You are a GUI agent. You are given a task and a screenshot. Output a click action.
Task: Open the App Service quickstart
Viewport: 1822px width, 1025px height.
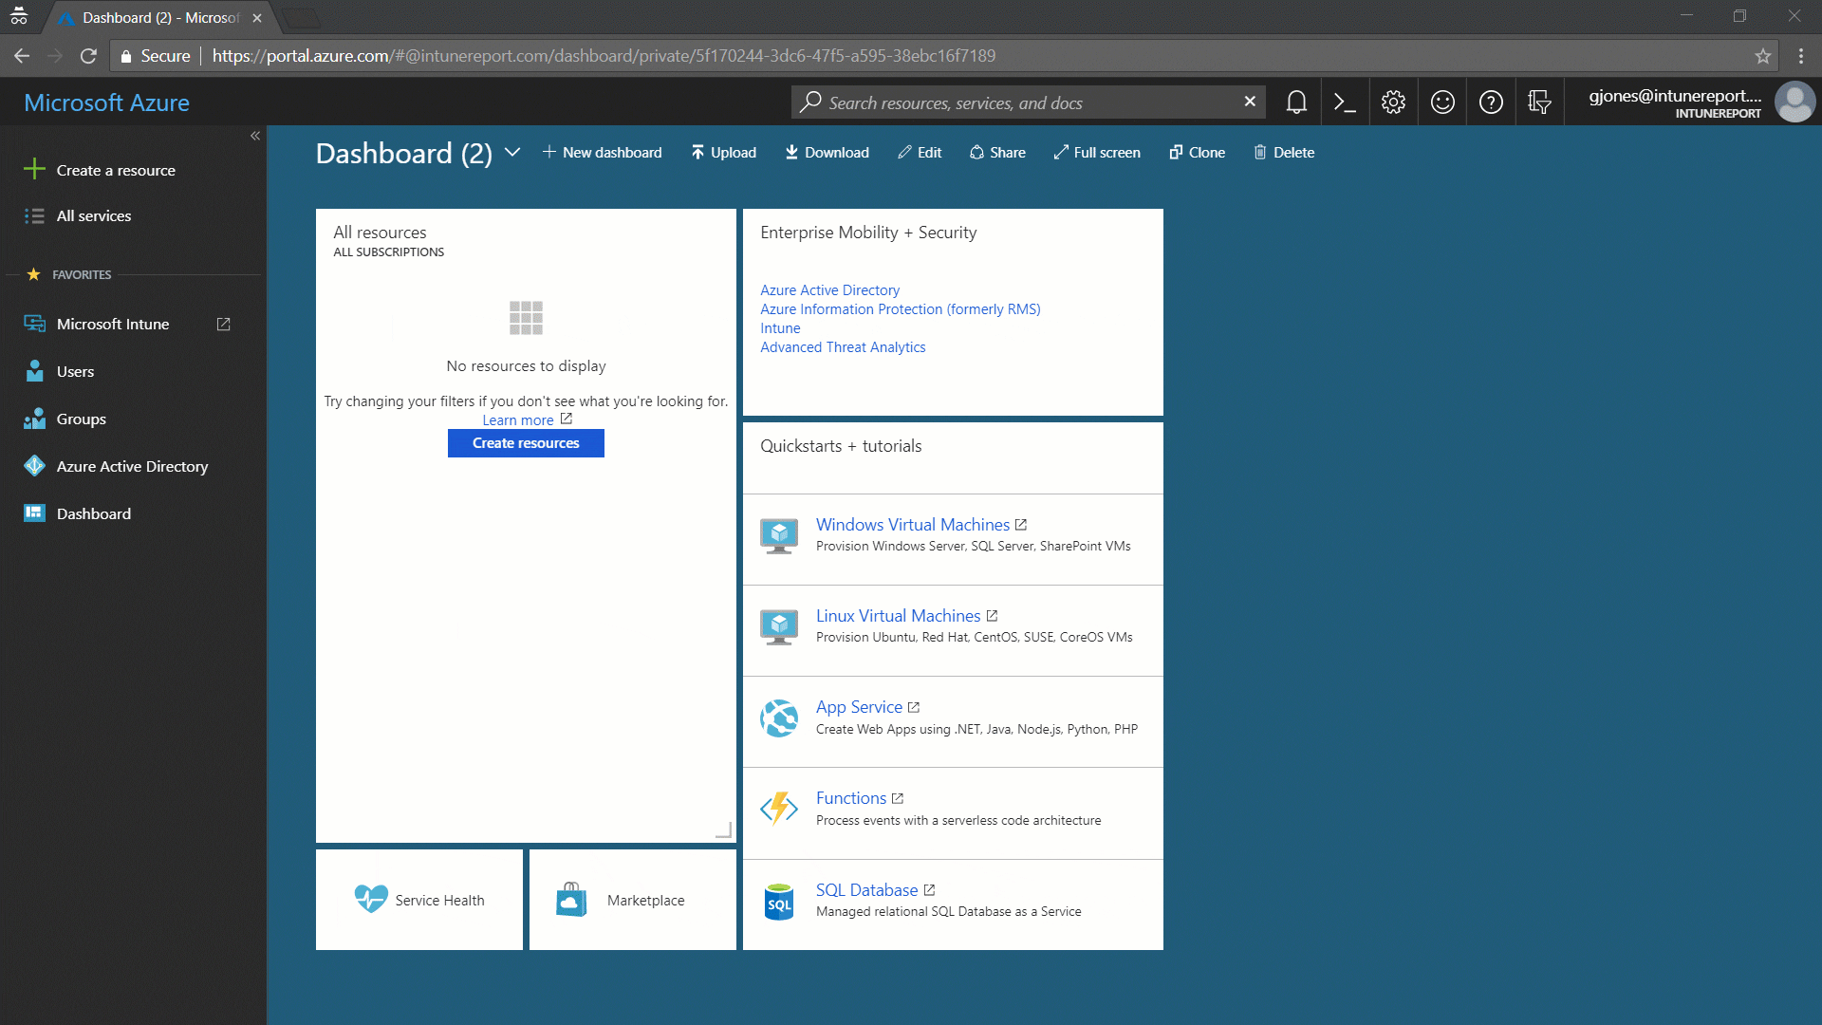(859, 707)
